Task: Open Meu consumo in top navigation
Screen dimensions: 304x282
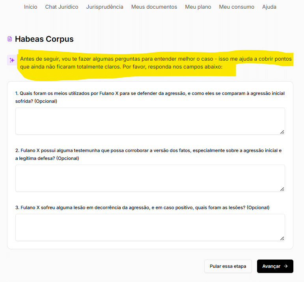Action: click(237, 7)
